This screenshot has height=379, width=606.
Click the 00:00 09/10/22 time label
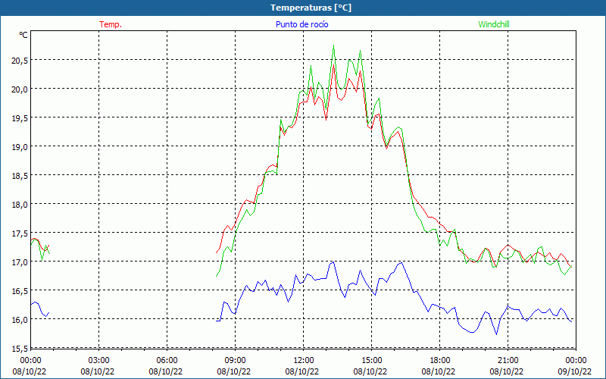(575, 366)
